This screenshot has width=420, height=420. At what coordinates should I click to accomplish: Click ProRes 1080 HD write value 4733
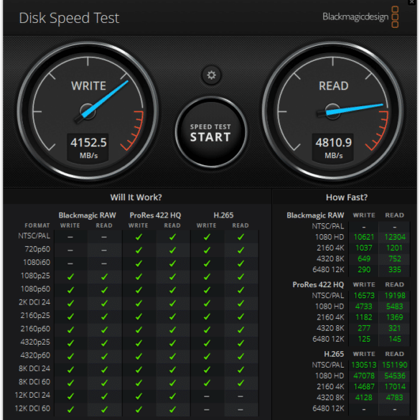coord(364,307)
